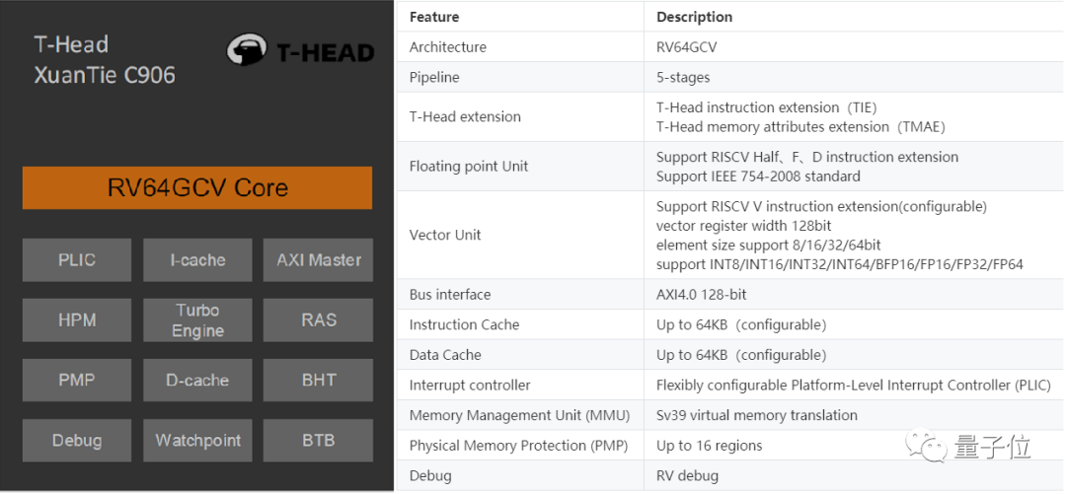The height and width of the screenshot is (494, 1066).
Task: Select the BTB block
Action: 318,441
